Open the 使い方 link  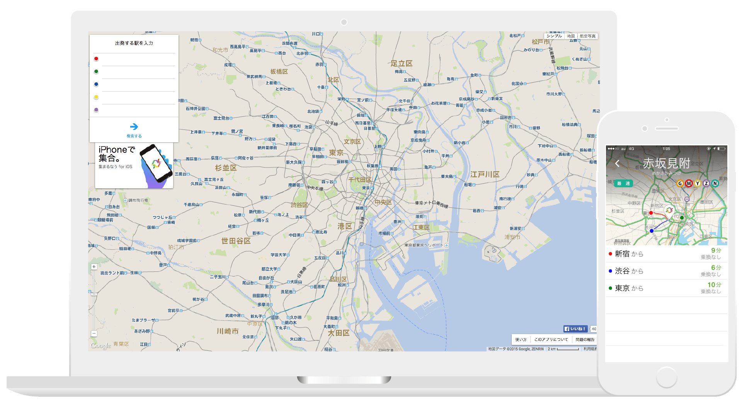coord(521,339)
